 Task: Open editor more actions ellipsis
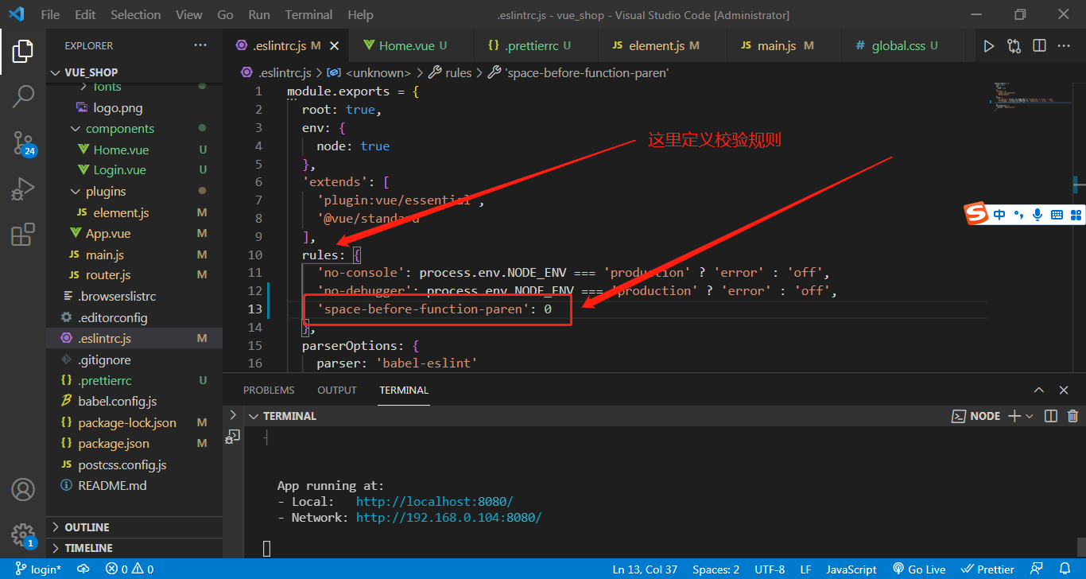1064,46
